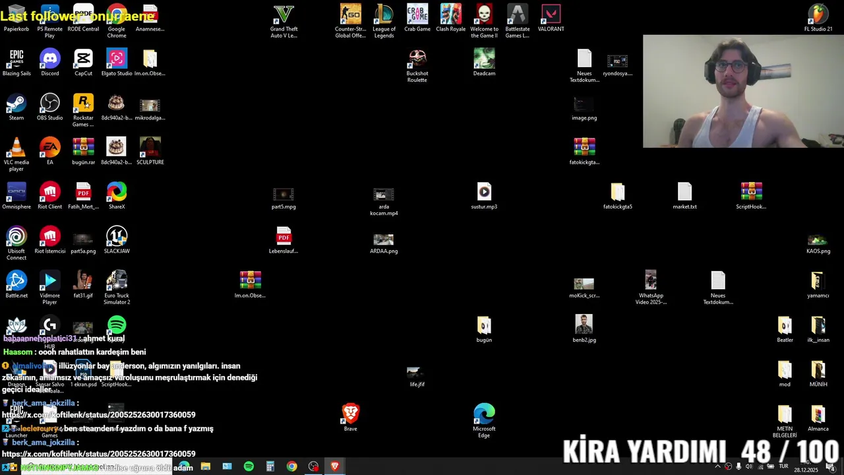The height and width of the screenshot is (475, 844).
Task: Select the sustur.mp3 audio file
Action: pos(484,195)
